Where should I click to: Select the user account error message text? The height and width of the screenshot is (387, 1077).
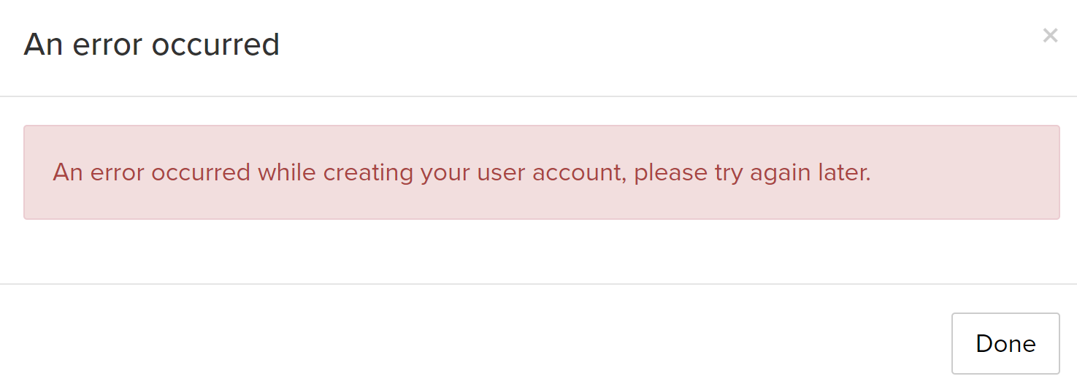click(461, 173)
